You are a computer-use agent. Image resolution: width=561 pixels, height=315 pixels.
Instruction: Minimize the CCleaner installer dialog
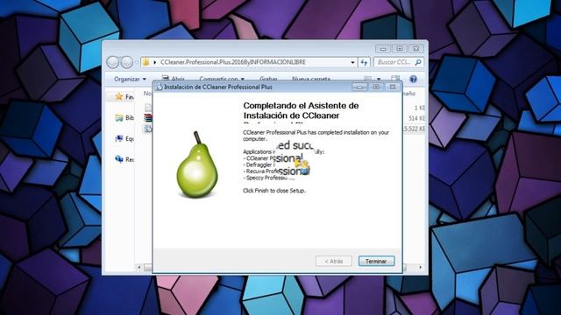click(x=359, y=87)
